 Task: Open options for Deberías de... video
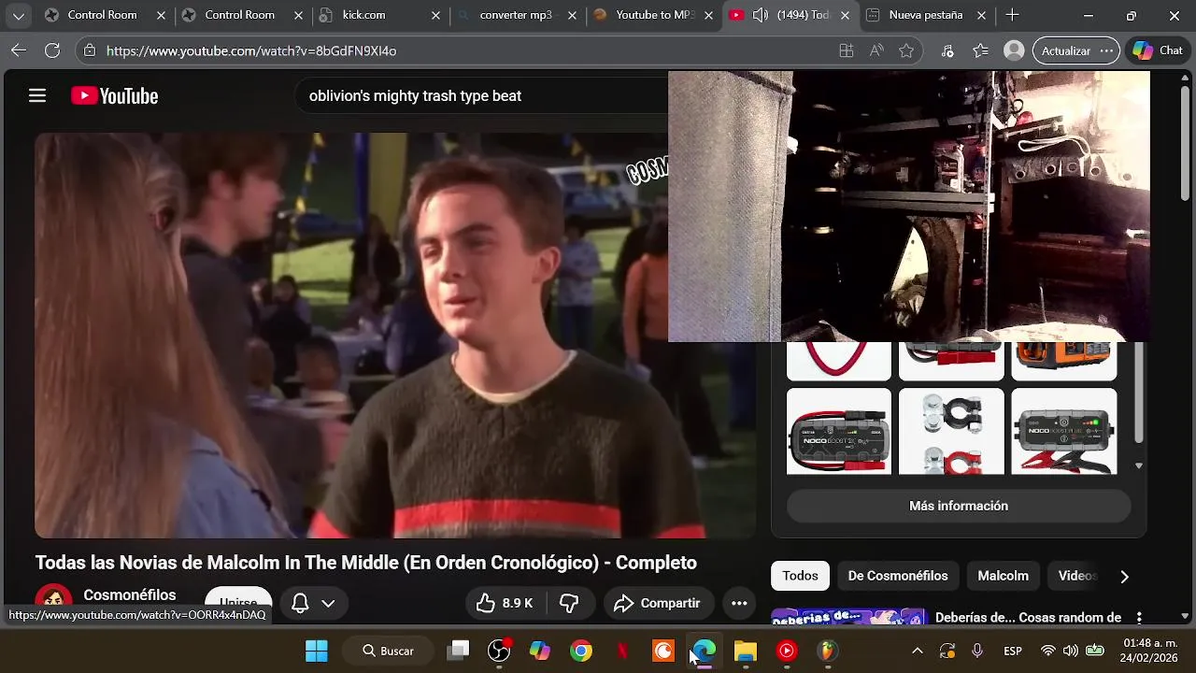pyautogui.click(x=1139, y=618)
